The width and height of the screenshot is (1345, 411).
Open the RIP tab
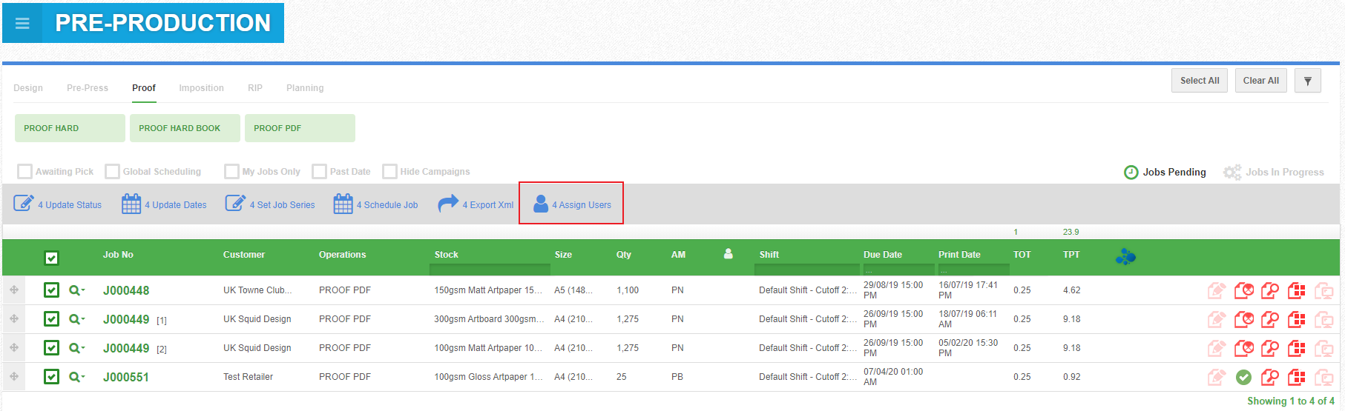point(255,87)
